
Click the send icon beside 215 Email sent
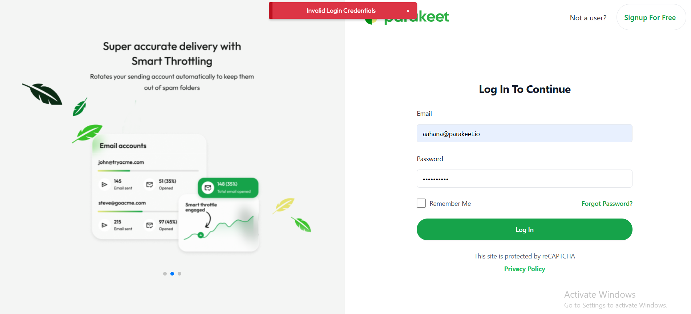pos(104,225)
